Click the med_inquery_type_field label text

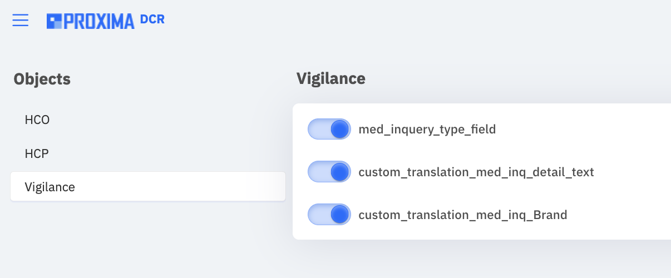427,130
